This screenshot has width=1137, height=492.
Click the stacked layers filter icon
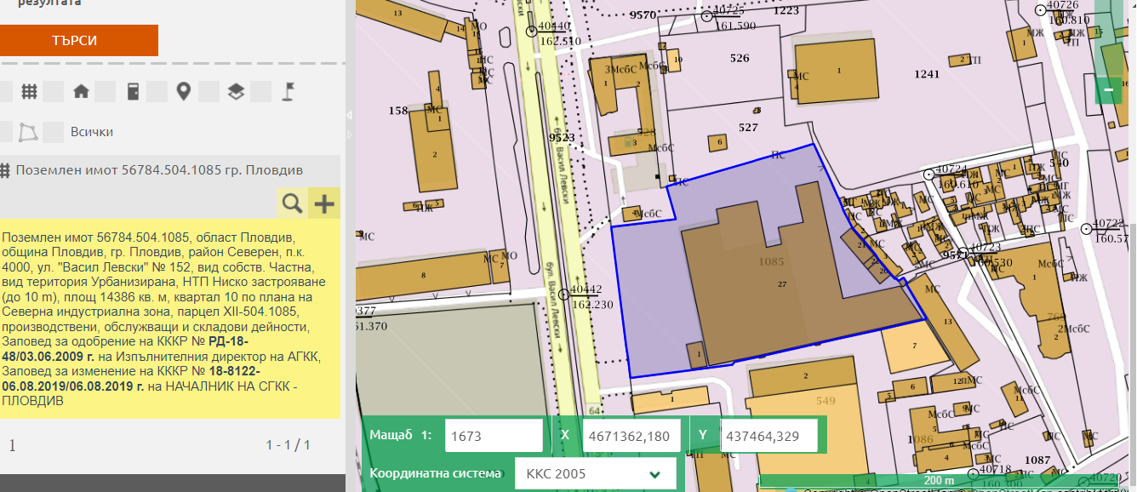(236, 91)
